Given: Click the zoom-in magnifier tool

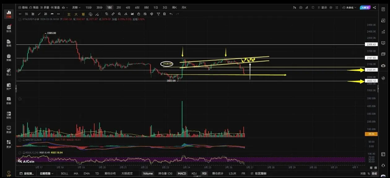Looking at the screenshot, I should pos(119,14).
